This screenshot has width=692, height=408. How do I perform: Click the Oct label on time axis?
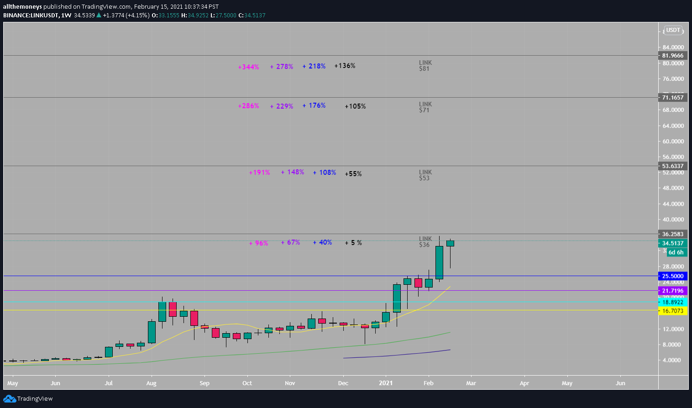[247, 383]
